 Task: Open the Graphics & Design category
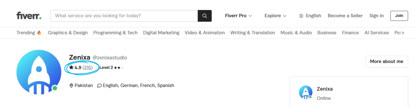point(68,33)
